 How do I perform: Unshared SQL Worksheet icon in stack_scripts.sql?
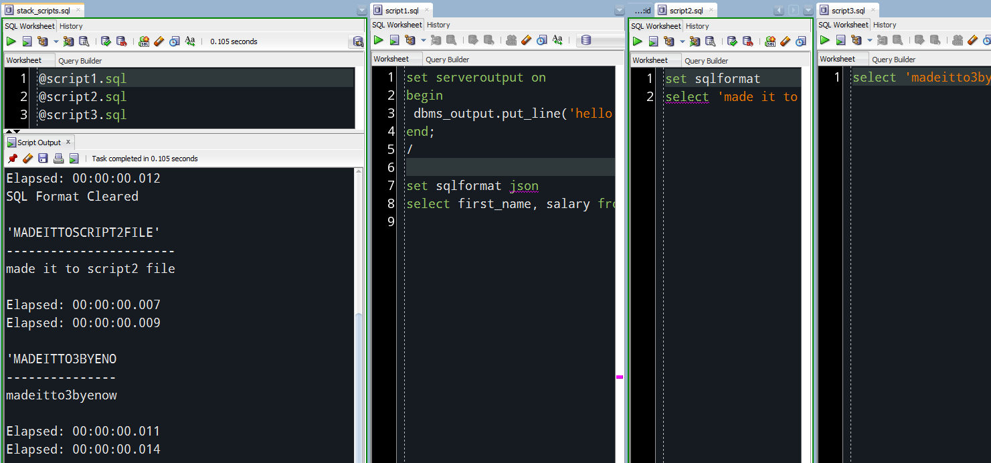144,41
